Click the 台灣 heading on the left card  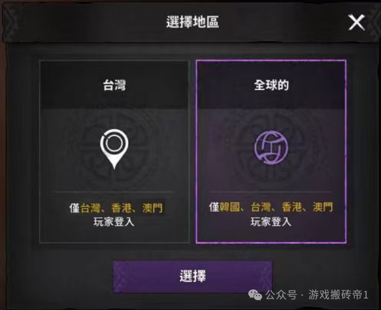[114, 85]
